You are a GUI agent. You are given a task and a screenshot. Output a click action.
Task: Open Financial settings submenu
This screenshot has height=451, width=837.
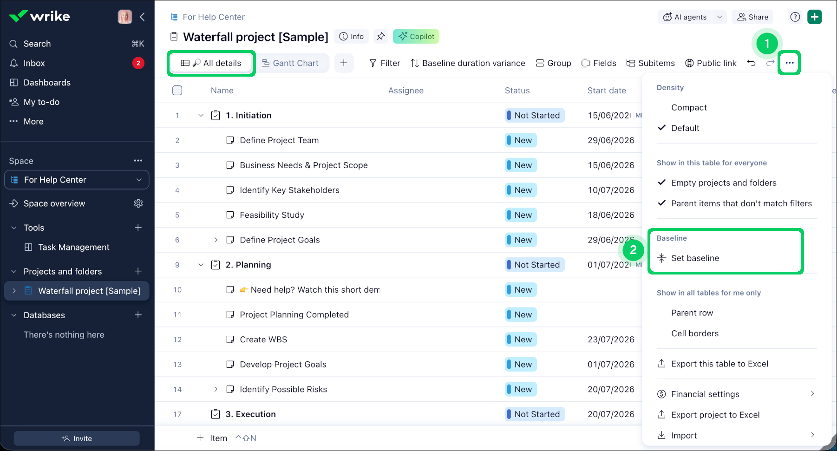[x=736, y=394]
